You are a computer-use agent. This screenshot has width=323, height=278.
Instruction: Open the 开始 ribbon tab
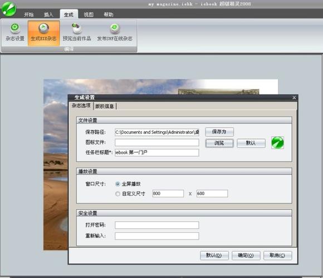pos(28,14)
